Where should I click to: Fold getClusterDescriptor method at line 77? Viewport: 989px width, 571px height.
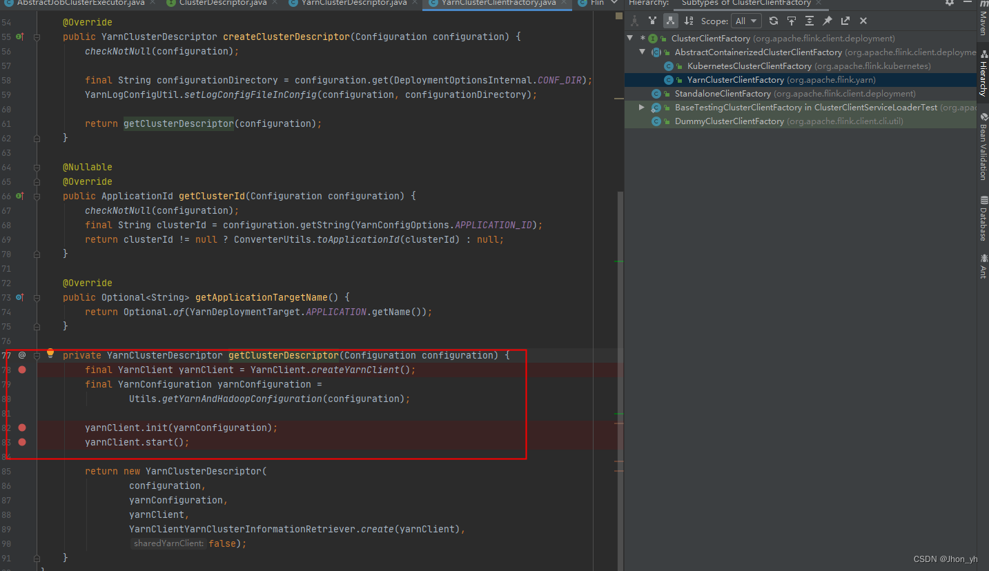[37, 355]
